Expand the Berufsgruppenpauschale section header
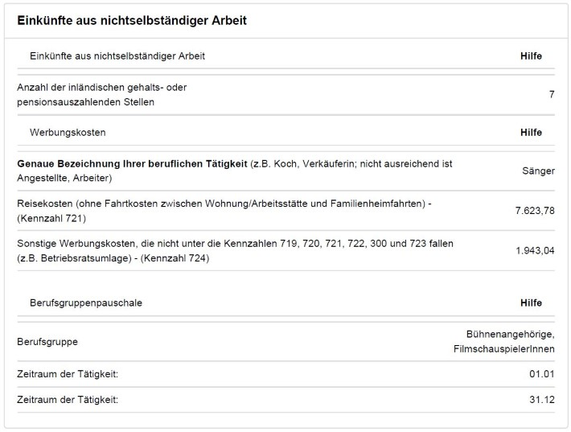The image size is (571, 432). coord(86,303)
